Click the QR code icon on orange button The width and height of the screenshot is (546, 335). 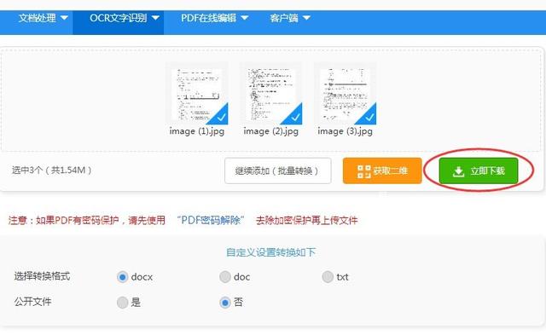click(x=364, y=171)
